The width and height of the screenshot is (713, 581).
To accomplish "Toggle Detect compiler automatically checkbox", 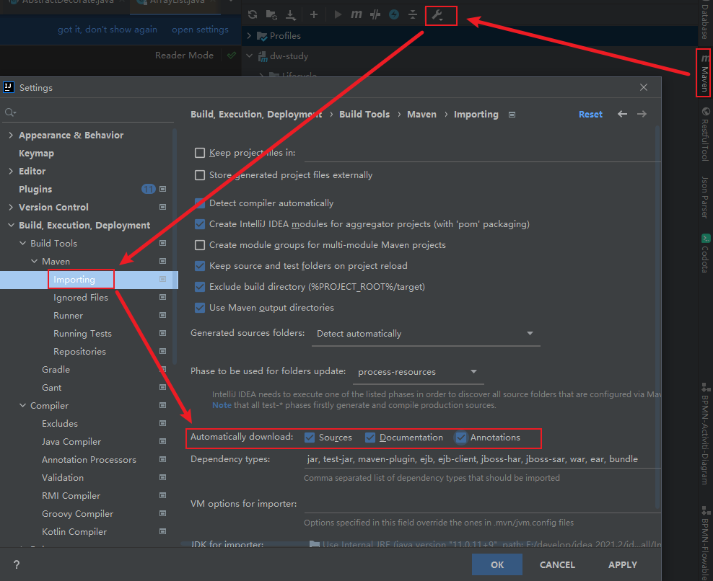I will pyautogui.click(x=200, y=203).
